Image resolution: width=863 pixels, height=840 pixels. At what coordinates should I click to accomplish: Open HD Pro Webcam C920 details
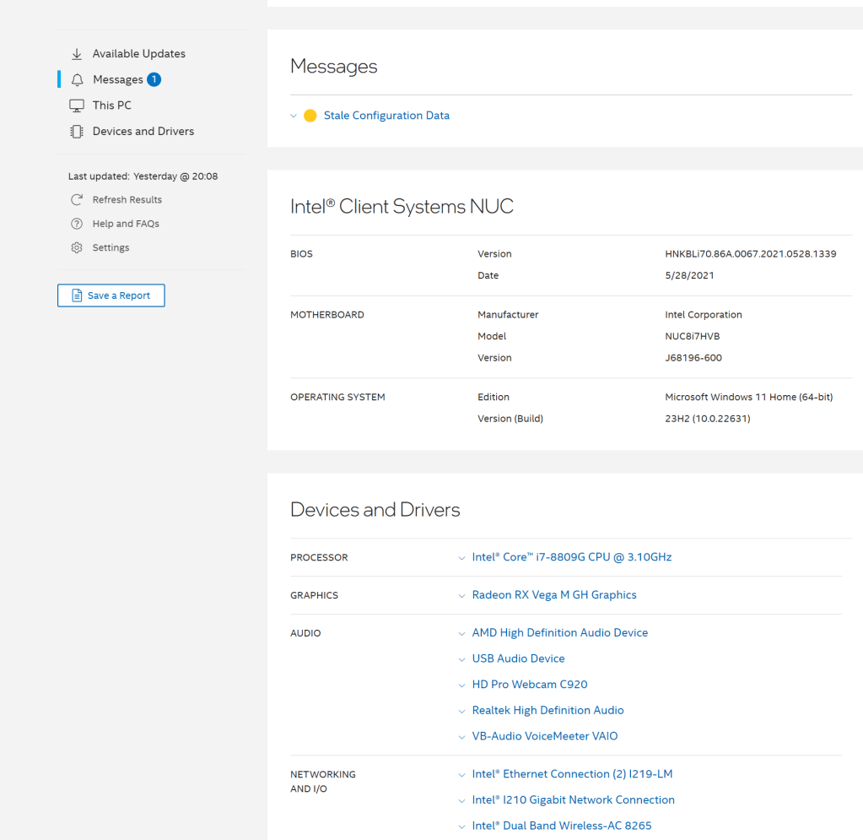coord(530,685)
